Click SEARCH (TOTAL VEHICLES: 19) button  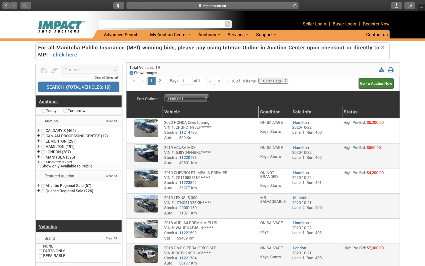pos(79,87)
